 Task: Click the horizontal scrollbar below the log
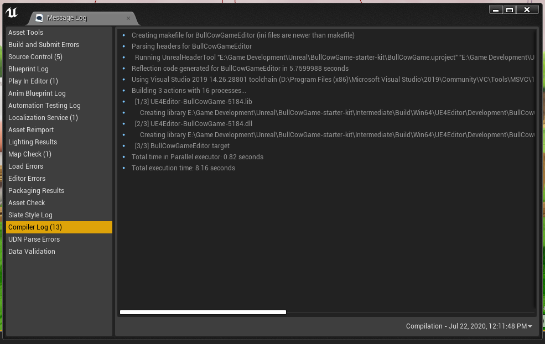click(203, 312)
